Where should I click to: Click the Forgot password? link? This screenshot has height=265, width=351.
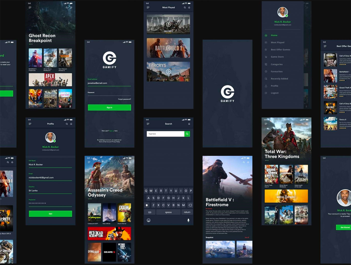[124, 99]
